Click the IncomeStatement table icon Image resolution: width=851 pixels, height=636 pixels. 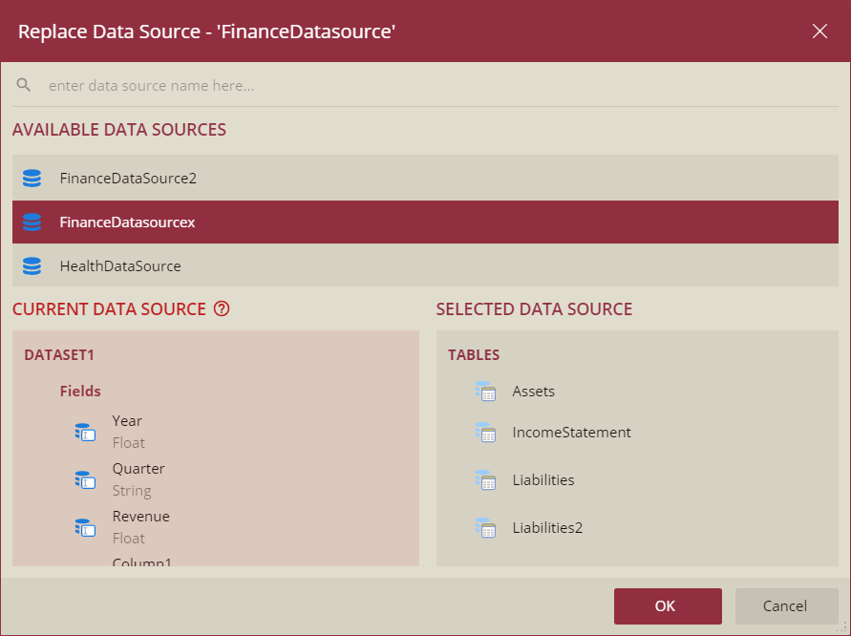[486, 433]
